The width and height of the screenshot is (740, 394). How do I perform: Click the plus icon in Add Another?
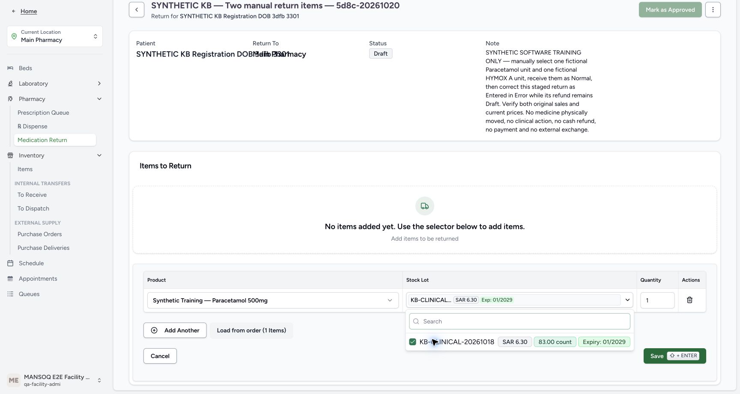point(154,330)
